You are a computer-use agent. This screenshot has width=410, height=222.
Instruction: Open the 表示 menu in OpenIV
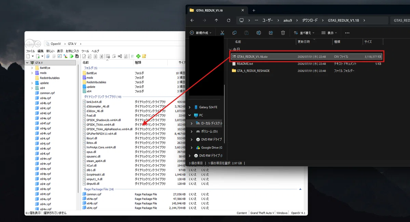tap(60, 51)
